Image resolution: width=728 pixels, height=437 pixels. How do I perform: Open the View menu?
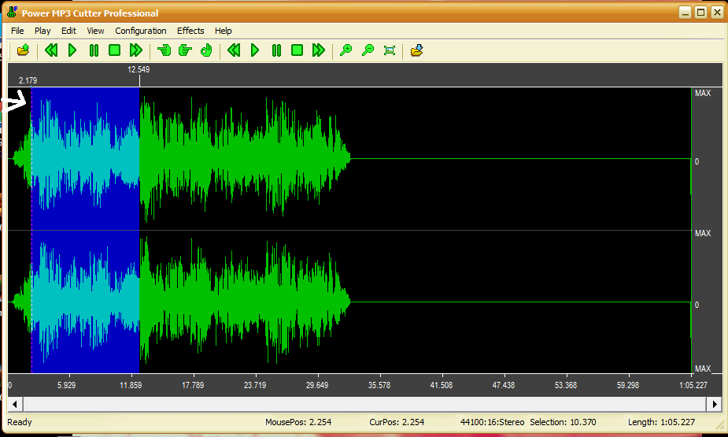(x=95, y=31)
